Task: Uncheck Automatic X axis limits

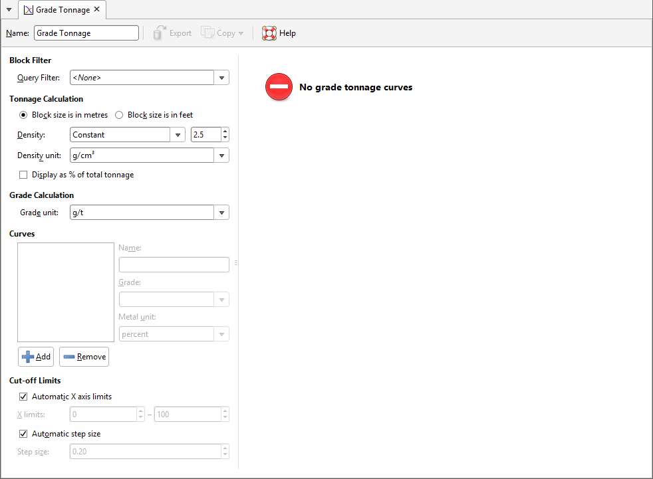Action: point(23,397)
